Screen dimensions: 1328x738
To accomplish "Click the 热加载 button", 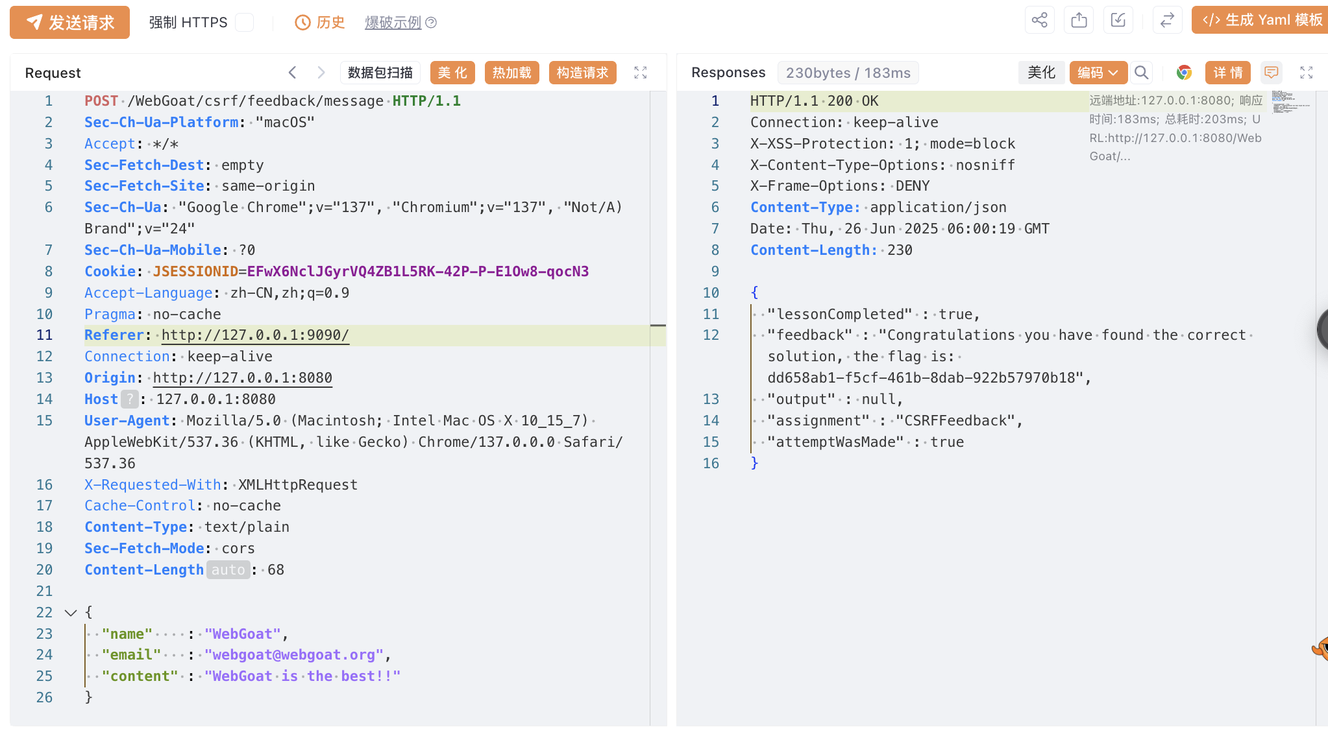I will (512, 73).
